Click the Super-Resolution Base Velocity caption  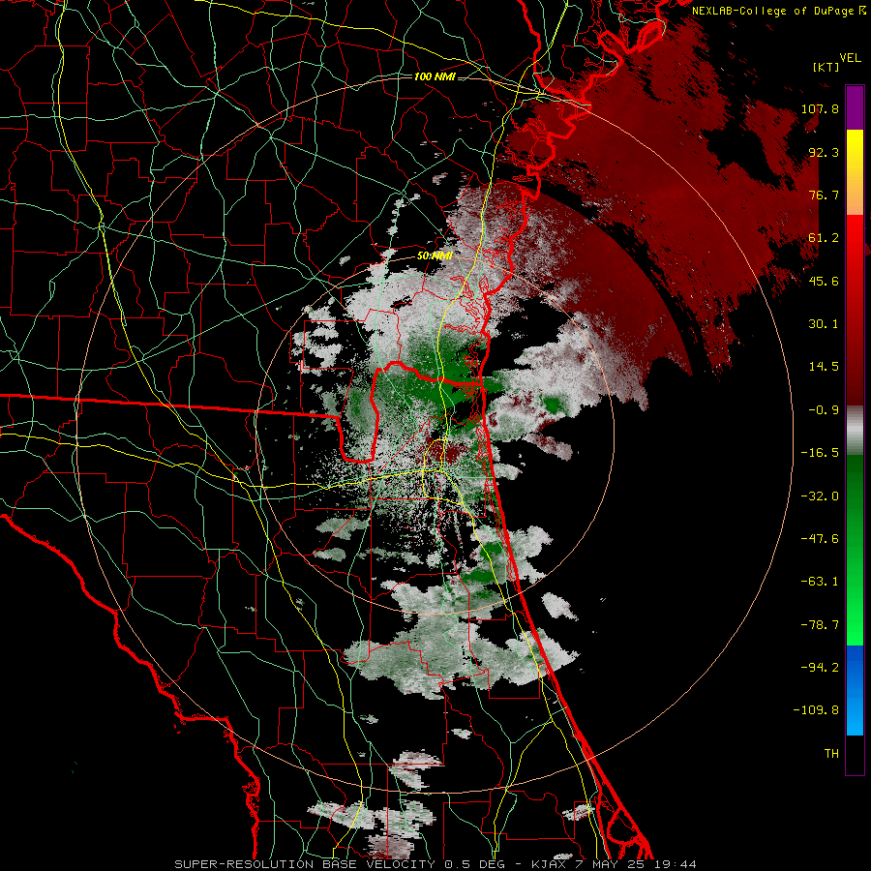pyautogui.click(x=435, y=864)
